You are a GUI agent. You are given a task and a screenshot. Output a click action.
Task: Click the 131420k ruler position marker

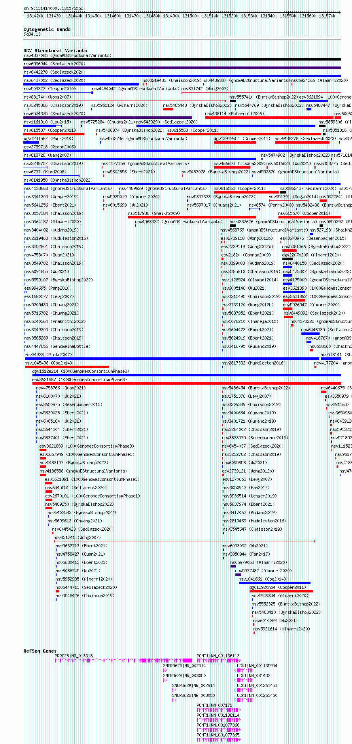tap(35, 16)
